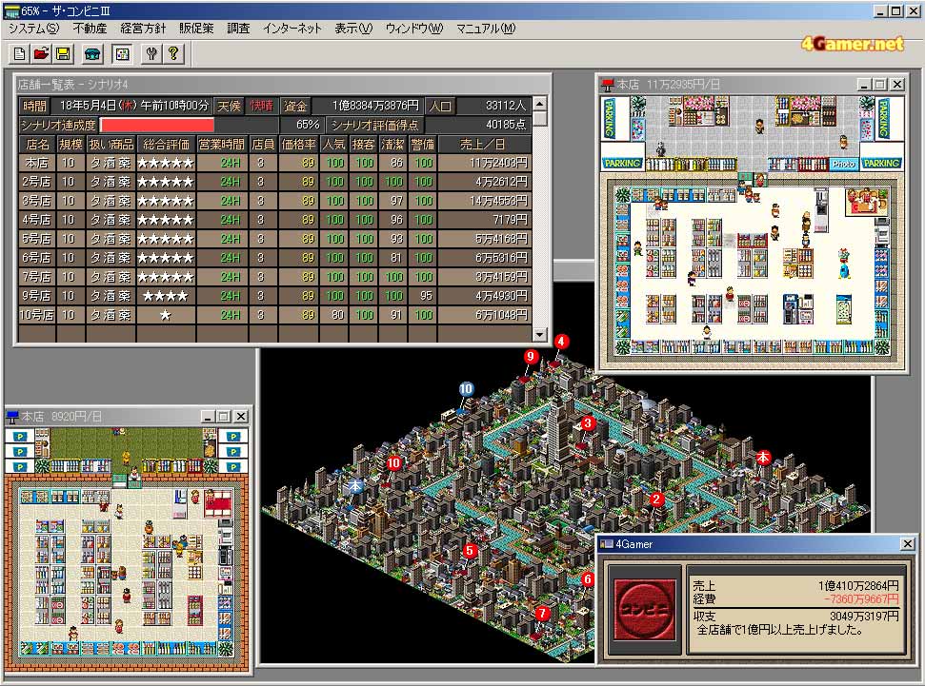Click the シナリオ評価得点 value 40185点
Viewport: 925px width, 686px height.
[506, 125]
